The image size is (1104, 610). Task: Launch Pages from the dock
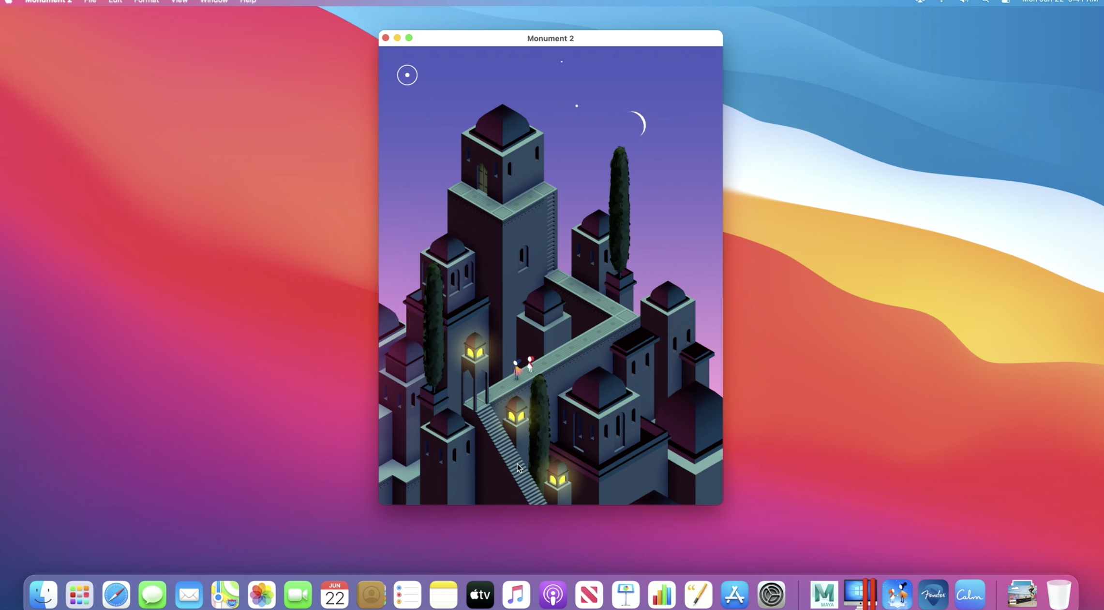[698, 594]
